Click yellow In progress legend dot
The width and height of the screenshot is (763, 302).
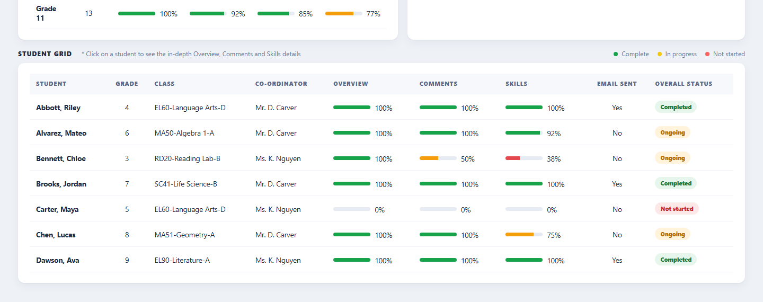tap(660, 54)
